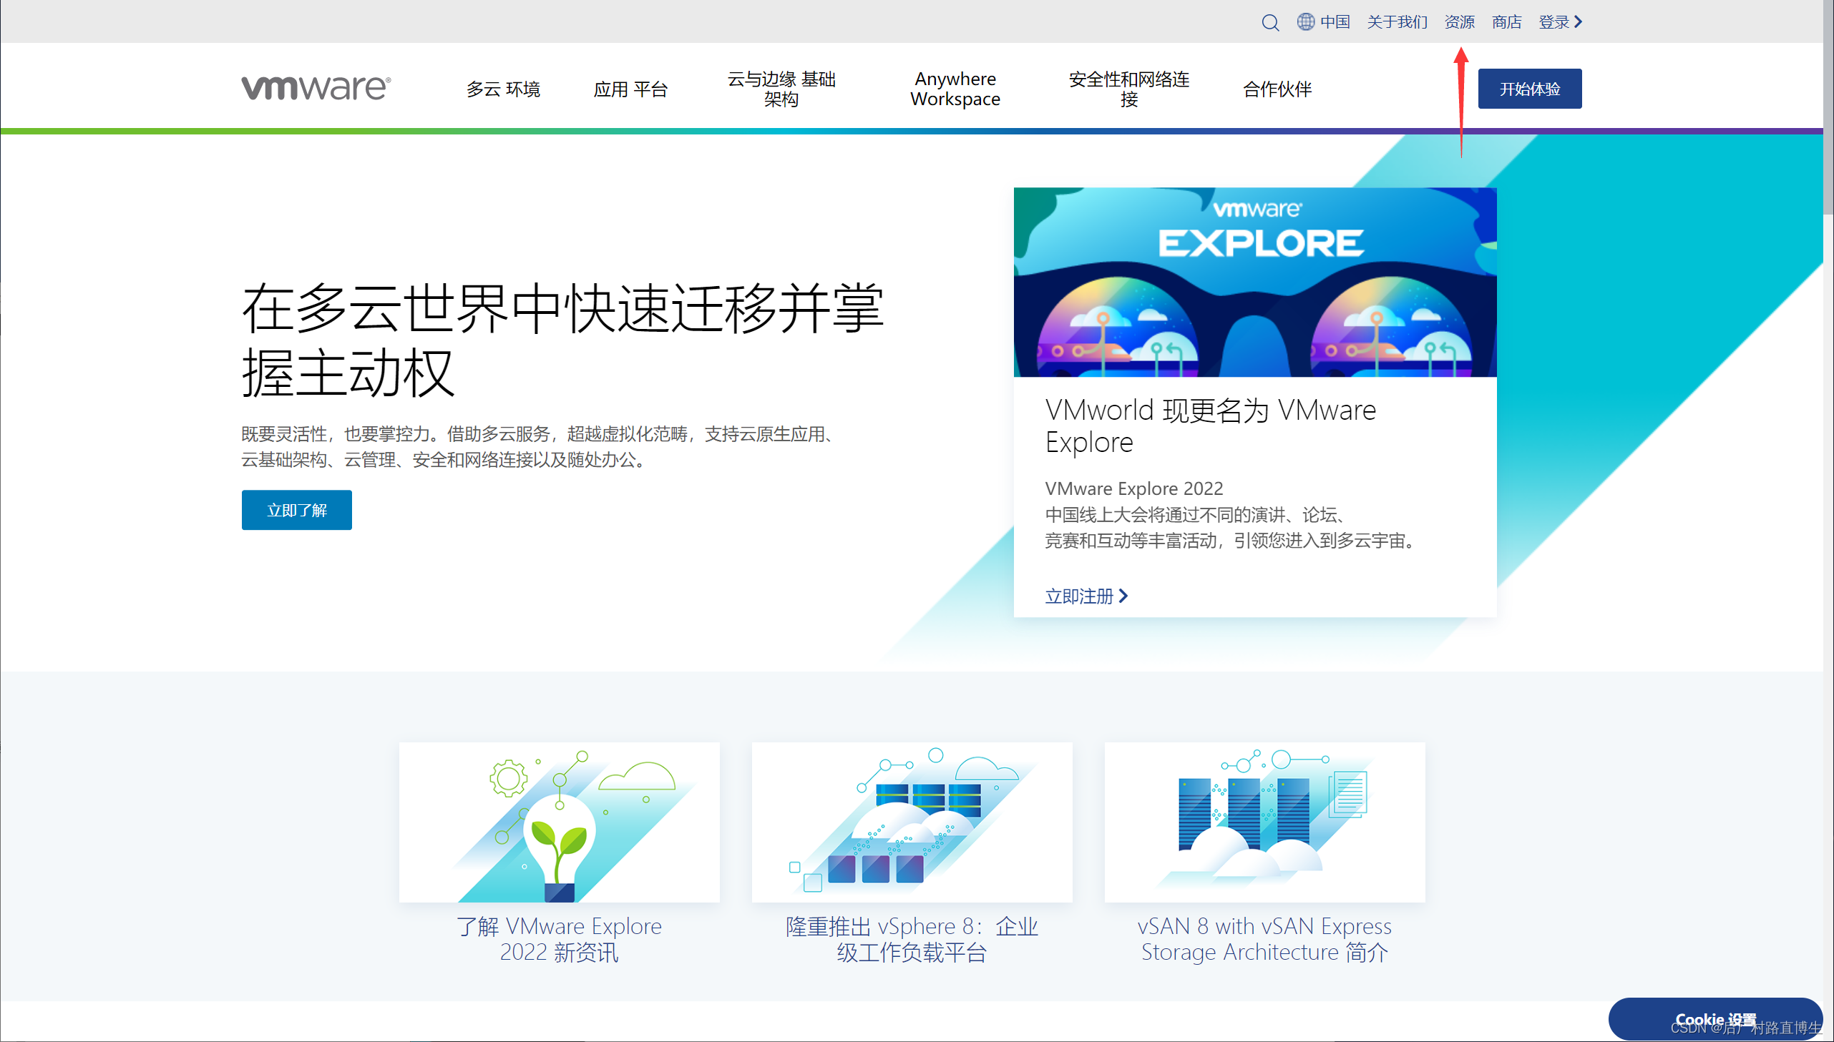
Task: Open the 合作伙伴 menu
Action: tap(1277, 89)
